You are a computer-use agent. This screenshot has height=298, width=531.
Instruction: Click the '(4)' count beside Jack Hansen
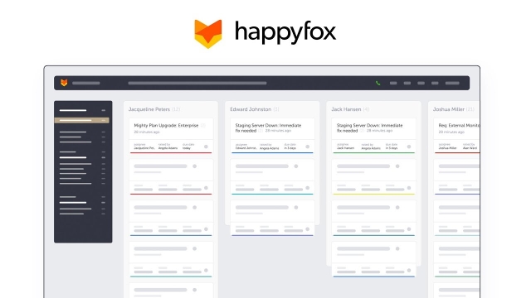[x=366, y=109]
